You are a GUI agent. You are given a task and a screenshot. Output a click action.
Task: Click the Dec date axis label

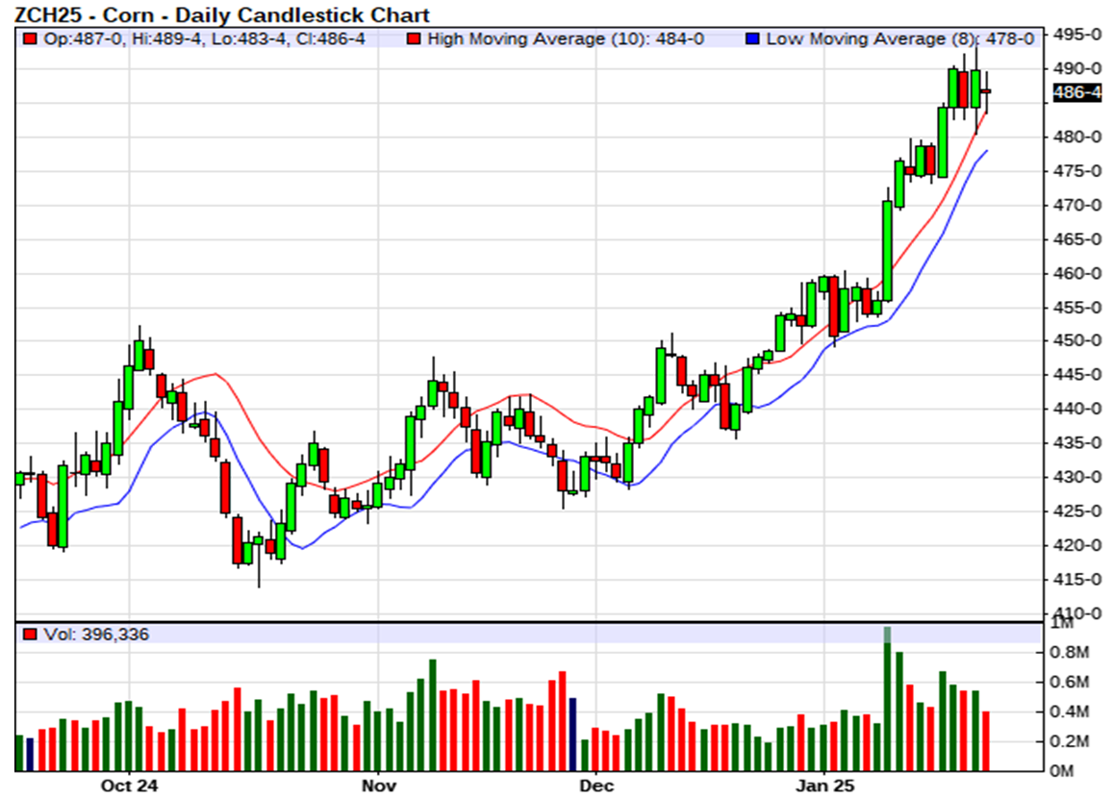[x=595, y=786]
